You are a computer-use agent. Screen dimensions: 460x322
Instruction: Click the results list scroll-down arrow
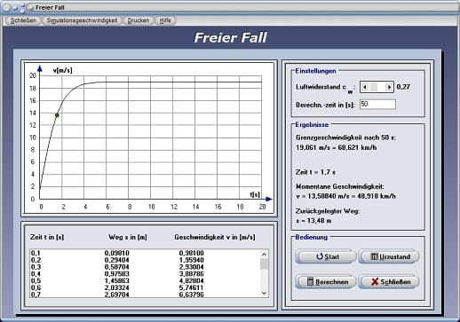coord(264,293)
